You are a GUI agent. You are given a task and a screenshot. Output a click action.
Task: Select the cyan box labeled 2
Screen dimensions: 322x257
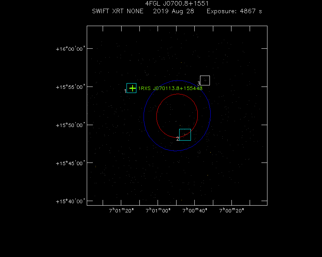click(185, 135)
